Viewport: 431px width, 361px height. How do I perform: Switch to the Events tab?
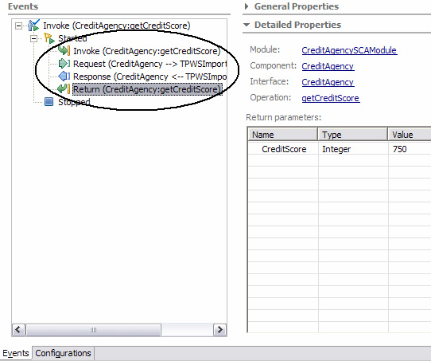coord(16,353)
